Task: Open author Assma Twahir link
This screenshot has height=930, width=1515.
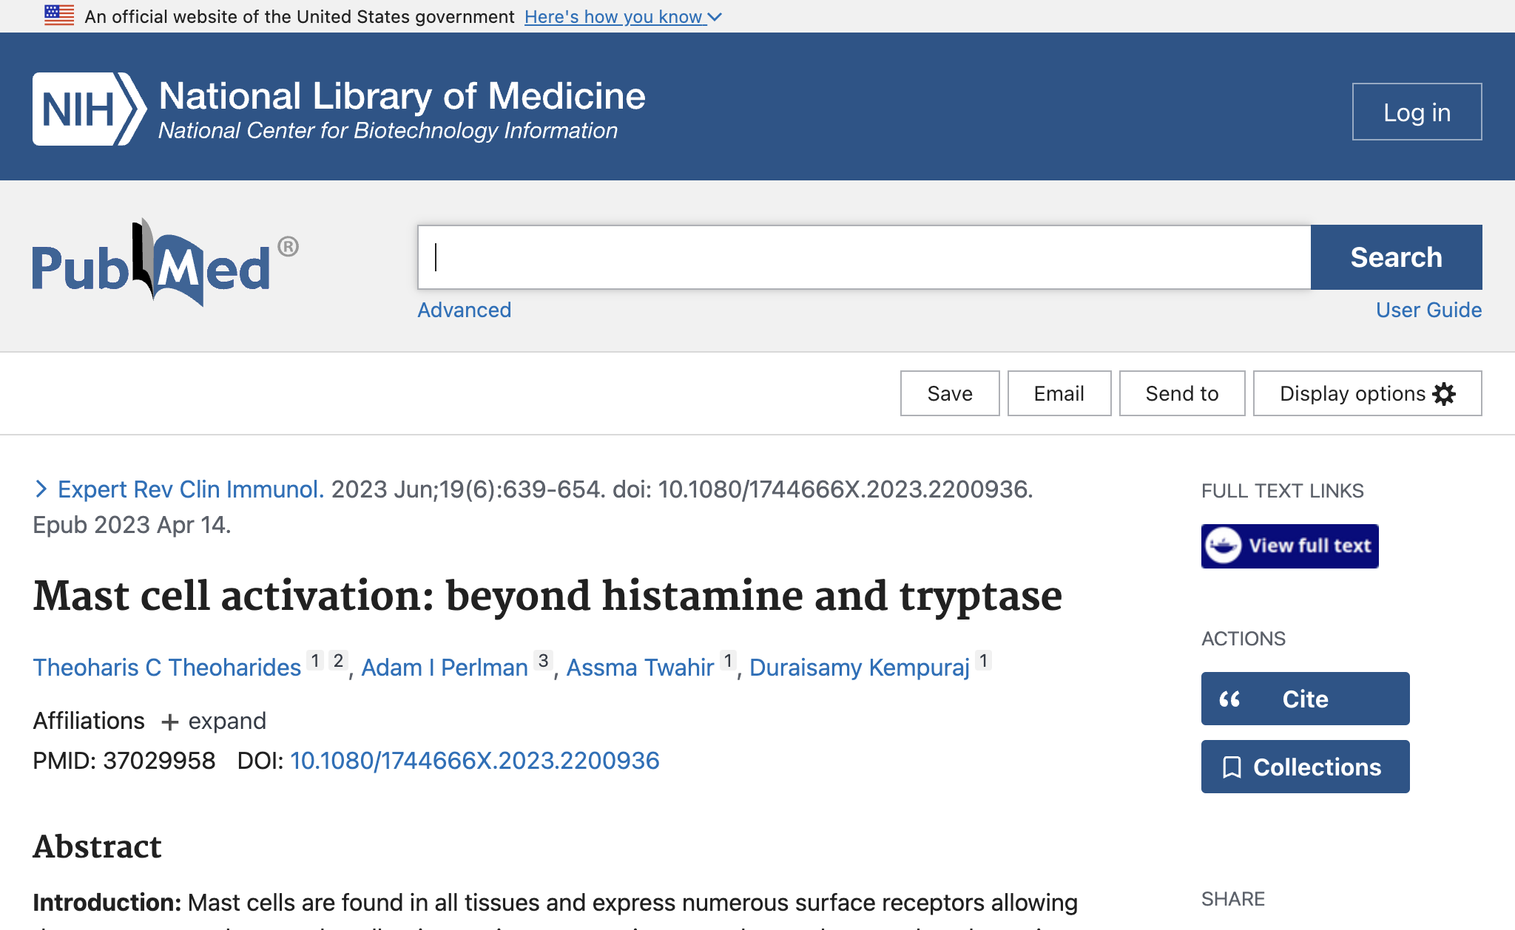Action: coord(641,668)
